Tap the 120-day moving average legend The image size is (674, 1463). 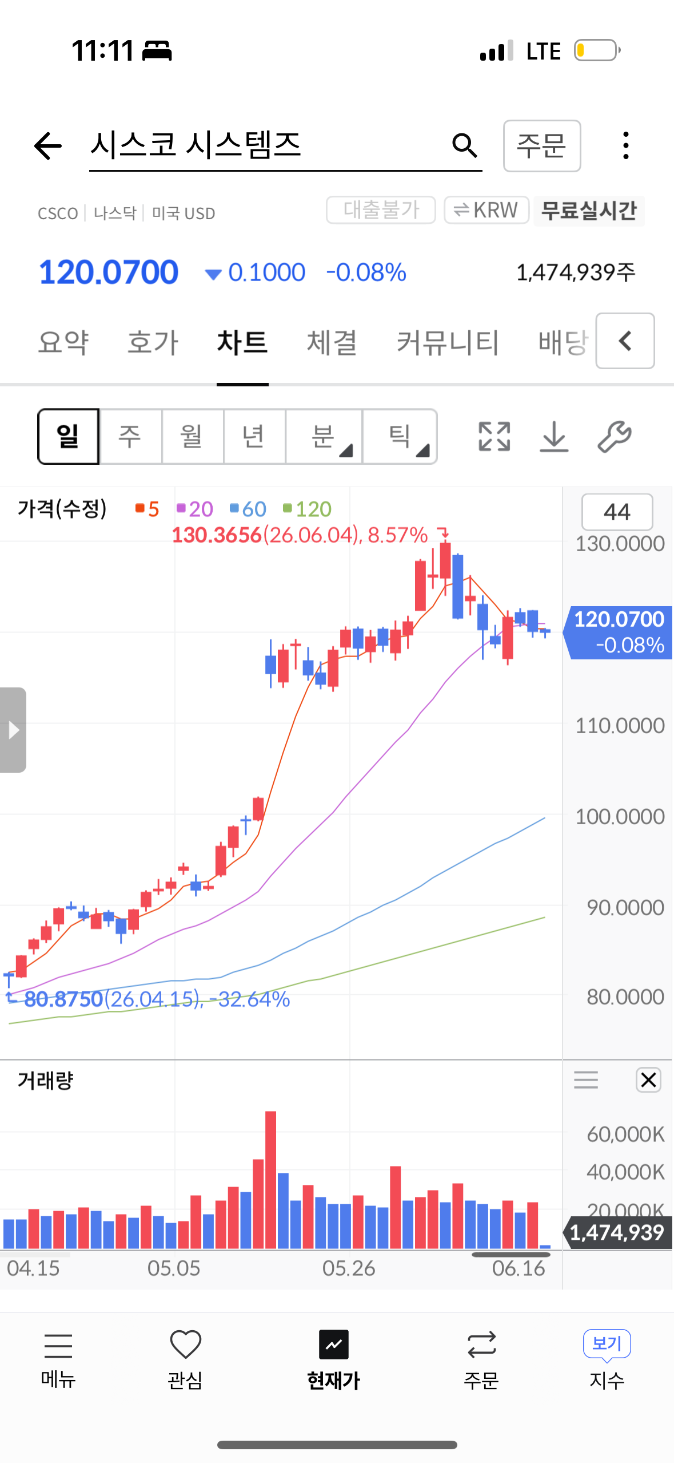point(307,509)
